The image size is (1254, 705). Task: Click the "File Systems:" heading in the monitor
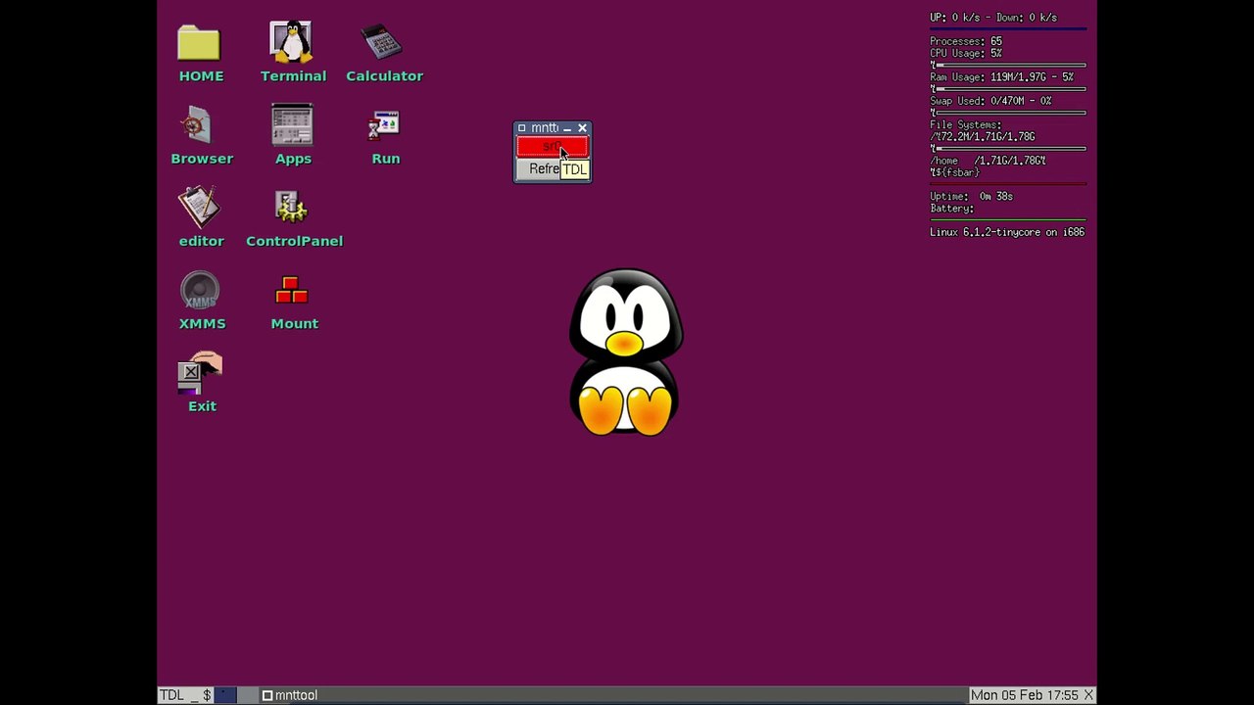click(966, 124)
